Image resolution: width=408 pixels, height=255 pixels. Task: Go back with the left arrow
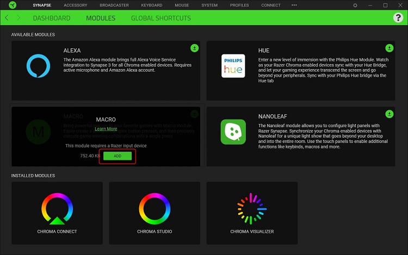(7, 18)
